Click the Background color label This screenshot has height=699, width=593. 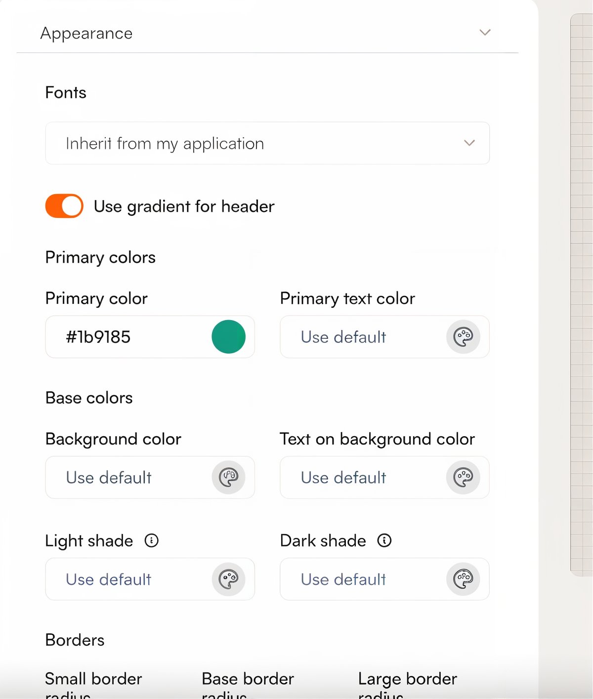(x=113, y=439)
